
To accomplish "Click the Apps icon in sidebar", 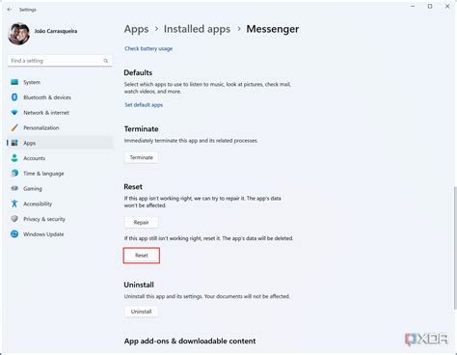I will (x=14, y=143).
